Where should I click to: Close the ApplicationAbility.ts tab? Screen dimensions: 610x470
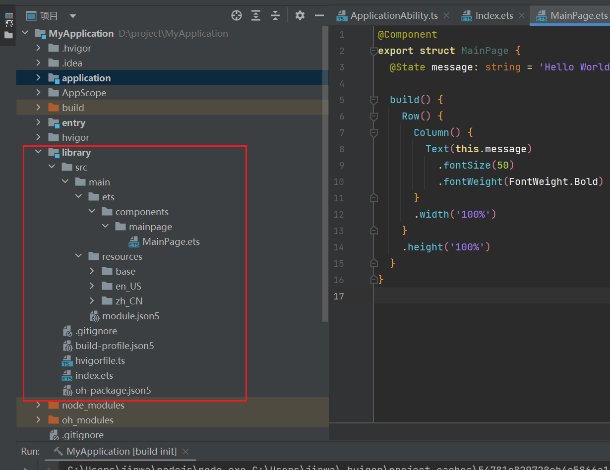click(x=446, y=16)
